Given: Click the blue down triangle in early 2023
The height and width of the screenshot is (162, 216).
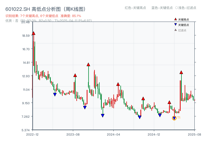Looking at the screenshot, I should coord(55,94).
